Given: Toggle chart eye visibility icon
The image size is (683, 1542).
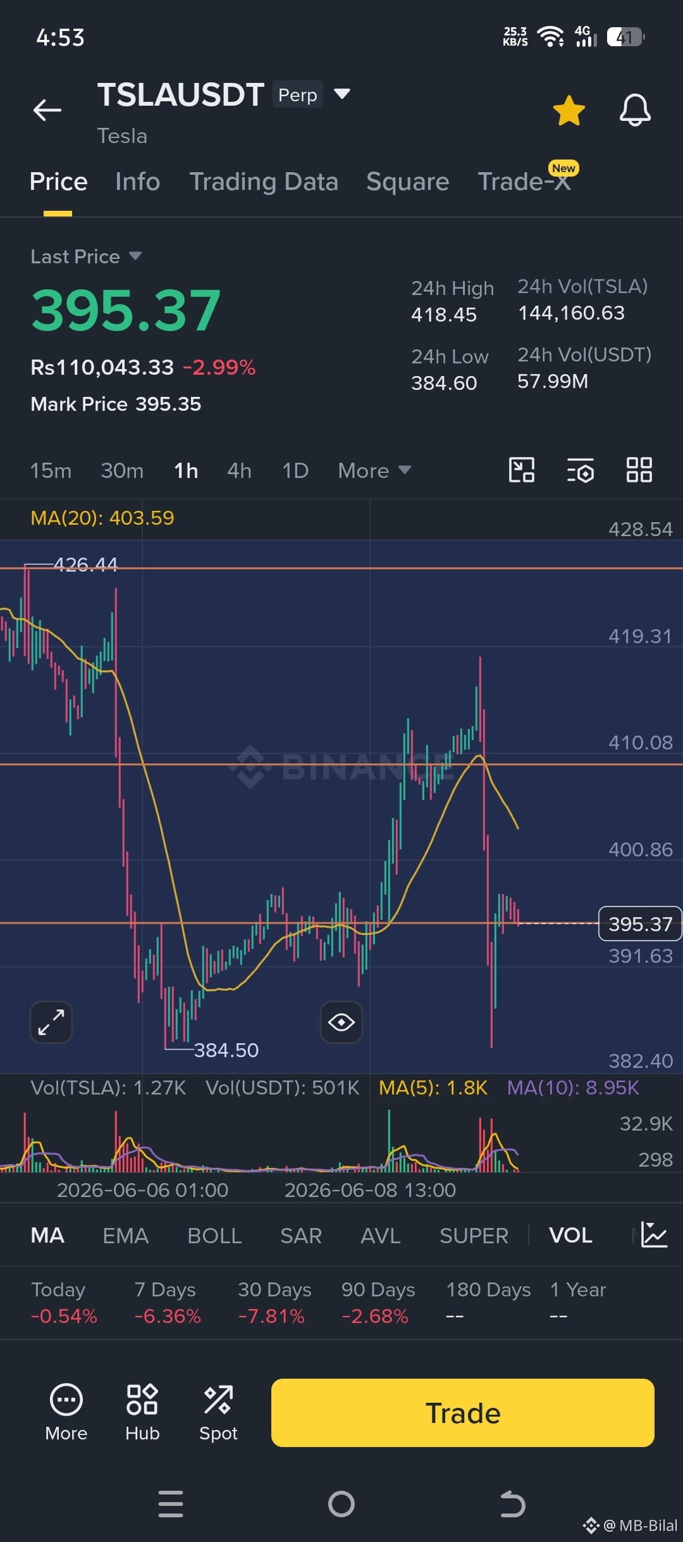Looking at the screenshot, I should [341, 1022].
